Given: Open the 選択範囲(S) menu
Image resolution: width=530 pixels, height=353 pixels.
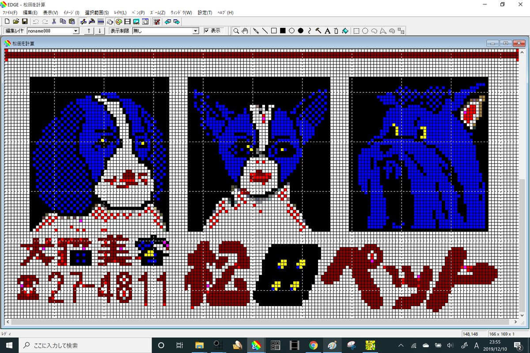Looking at the screenshot, I should tap(97, 12).
